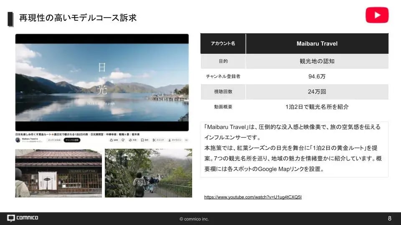Click the '94.6万' subscriber value

coord(317,77)
